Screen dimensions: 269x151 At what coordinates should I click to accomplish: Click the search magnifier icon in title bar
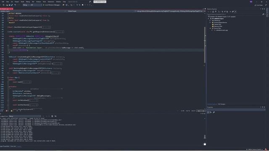90,2
